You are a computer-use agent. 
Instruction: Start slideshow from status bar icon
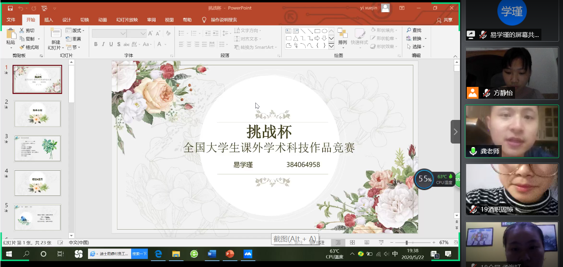pos(381,243)
